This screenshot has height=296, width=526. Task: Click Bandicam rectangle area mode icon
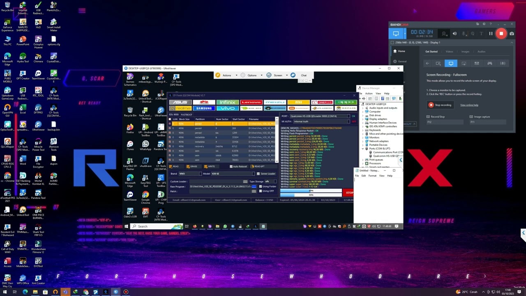[438, 63]
